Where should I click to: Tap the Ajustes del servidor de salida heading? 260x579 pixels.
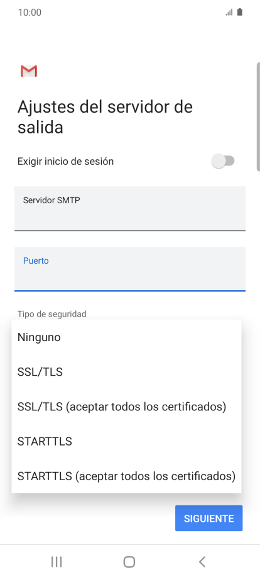[105, 117]
